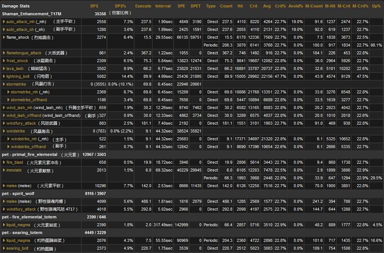Expand the immolate row triangle
Image resolution: width=384 pixels, height=253 pixels.
pyautogui.click(x=4, y=170)
